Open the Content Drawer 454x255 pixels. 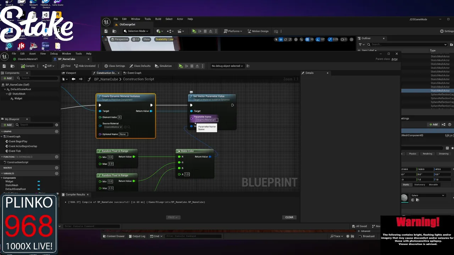[x=114, y=236]
